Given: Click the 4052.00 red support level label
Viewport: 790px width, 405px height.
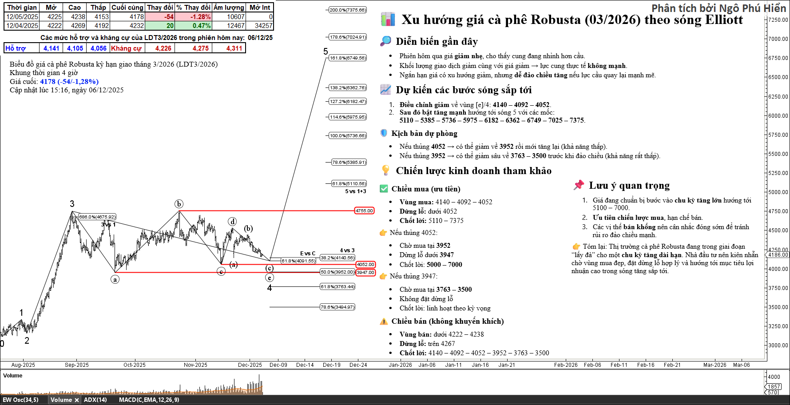Looking at the screenshot, I should [x=365, y=265].
